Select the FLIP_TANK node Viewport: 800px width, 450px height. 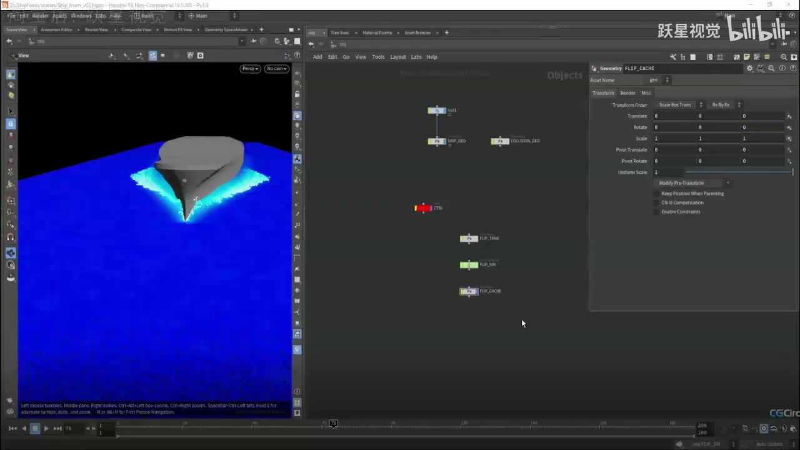pos(469,239)
